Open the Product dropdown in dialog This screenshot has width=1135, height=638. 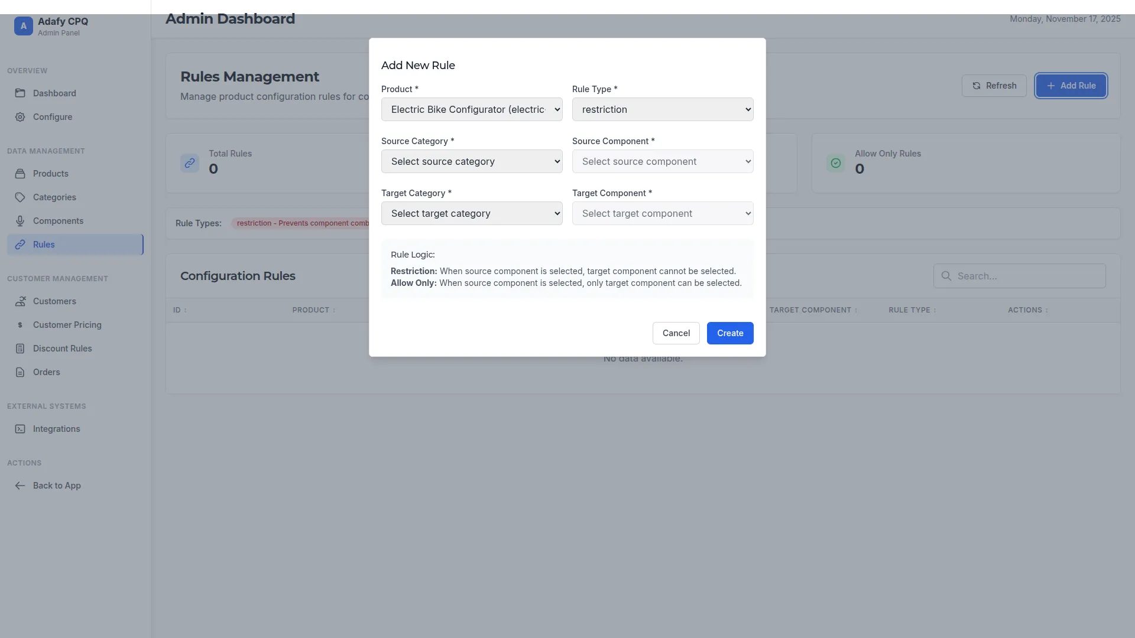[471, 109]
